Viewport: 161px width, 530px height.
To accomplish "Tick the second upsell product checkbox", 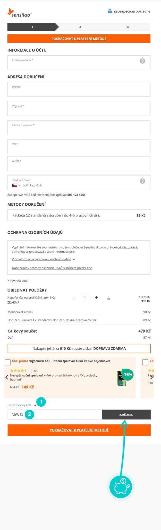I will point(145,362).
